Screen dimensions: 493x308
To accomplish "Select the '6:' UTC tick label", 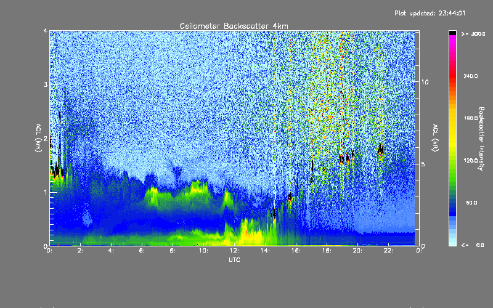I will 142,251.
